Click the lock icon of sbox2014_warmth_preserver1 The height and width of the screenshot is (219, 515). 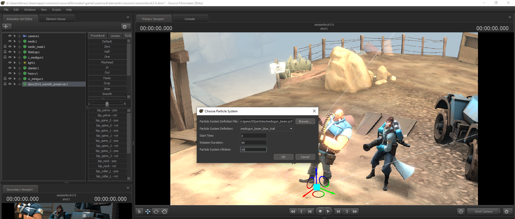5,84
